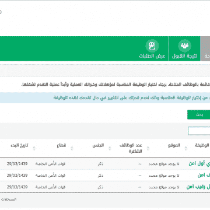Sort by the تاريخ البدء header
210x210 pixels.
[x=19, y=145]
